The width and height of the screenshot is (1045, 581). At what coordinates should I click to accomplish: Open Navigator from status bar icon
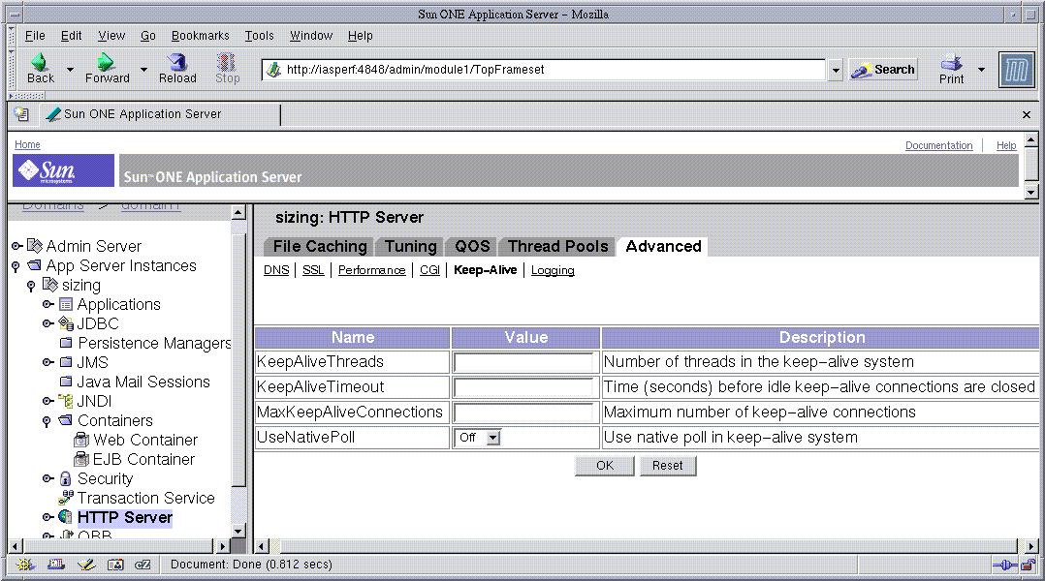pos(25,565)
